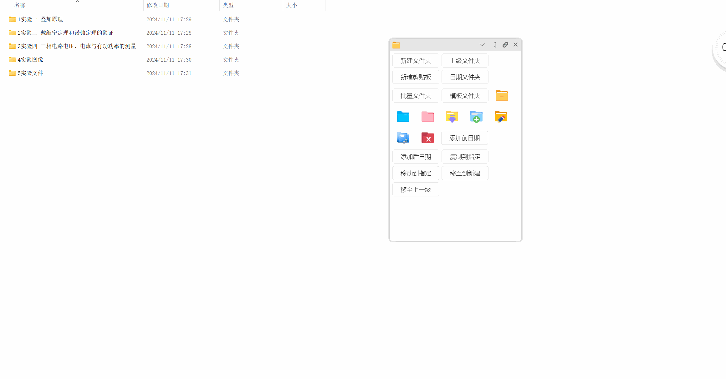Select folder 5实验文件
This screenshot has height=379, width=726.
pos(30,73)
